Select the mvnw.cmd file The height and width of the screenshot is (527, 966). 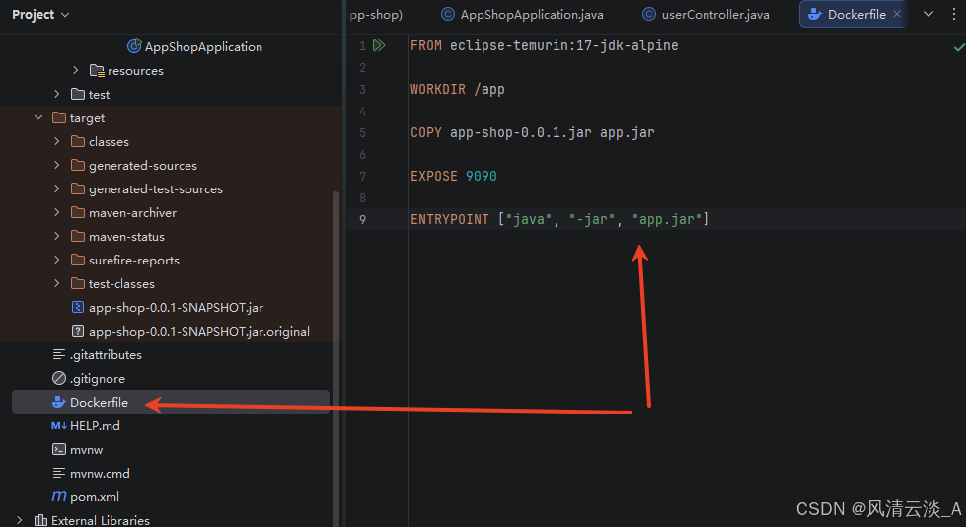coord(100,474)
